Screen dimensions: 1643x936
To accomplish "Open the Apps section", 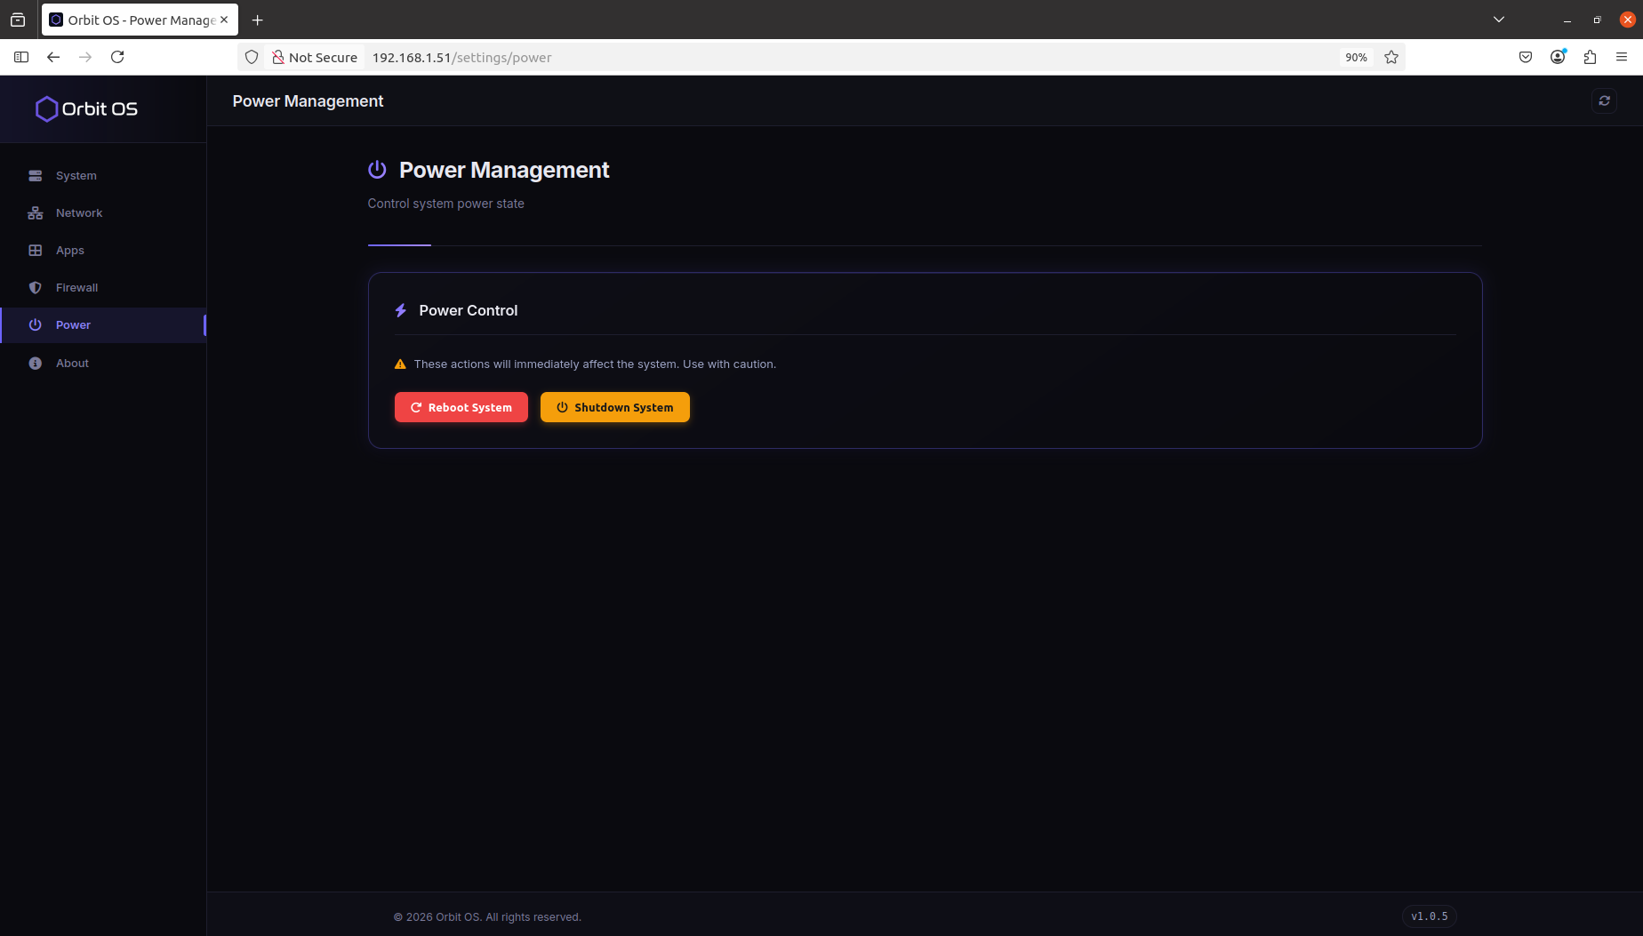I will pos(69,251).
